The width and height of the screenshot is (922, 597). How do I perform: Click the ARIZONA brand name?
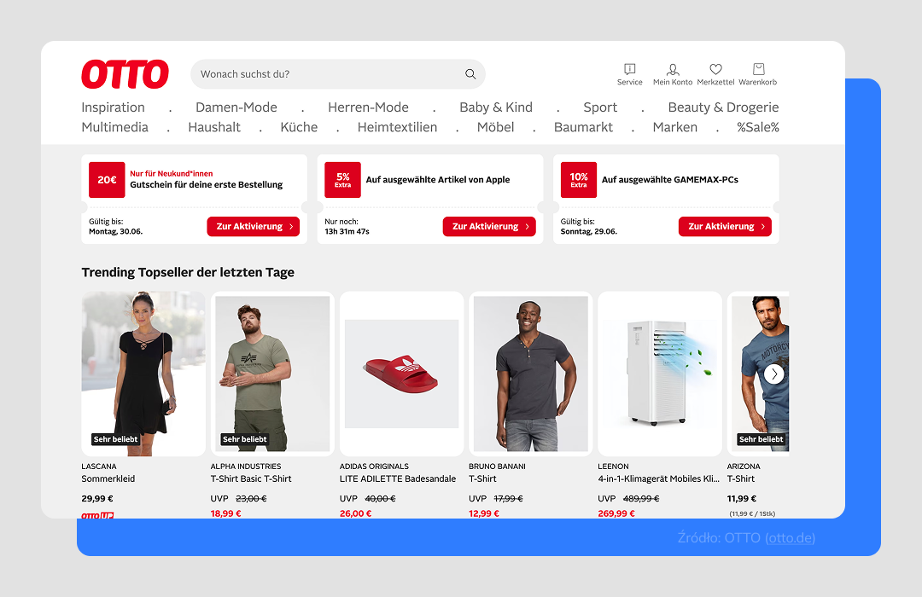coord(744,467)
